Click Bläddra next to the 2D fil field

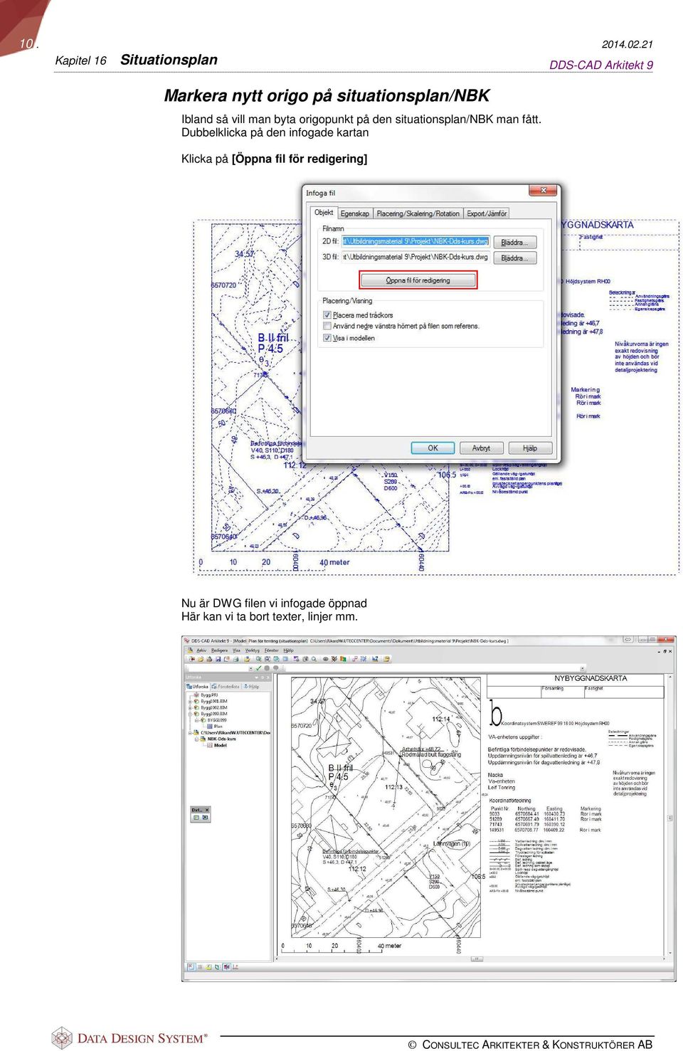(x=514, y=243)
